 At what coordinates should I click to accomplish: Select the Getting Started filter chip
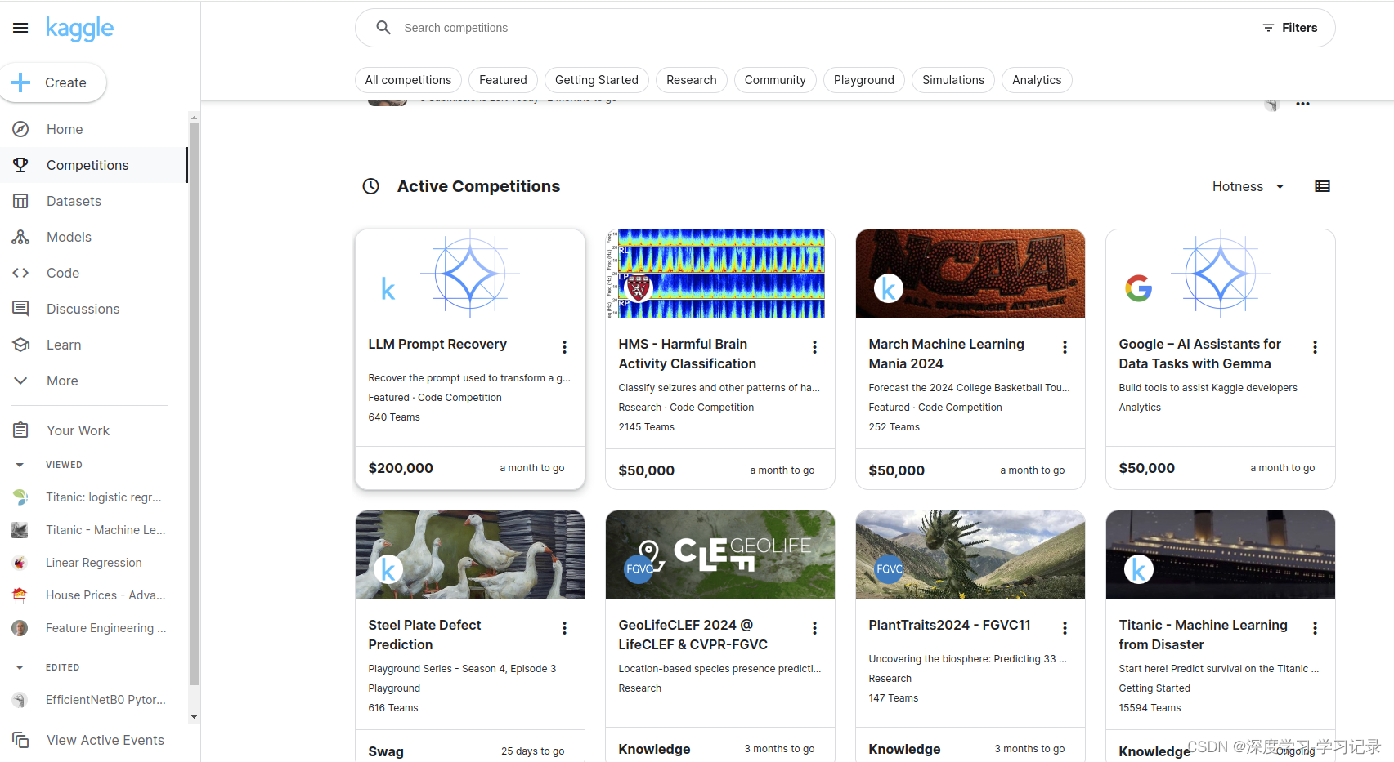597,80
